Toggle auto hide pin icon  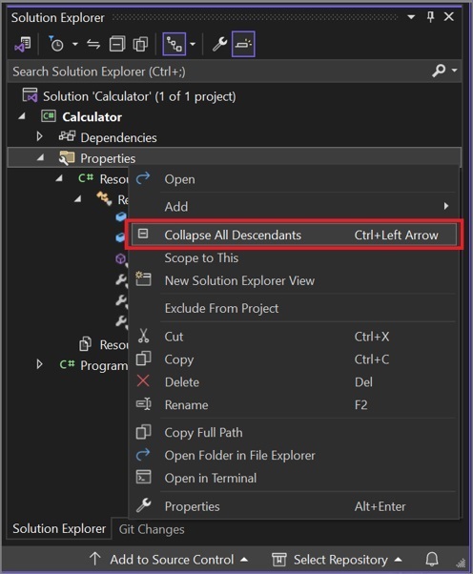pyautogui.click(x=430, y=17)
